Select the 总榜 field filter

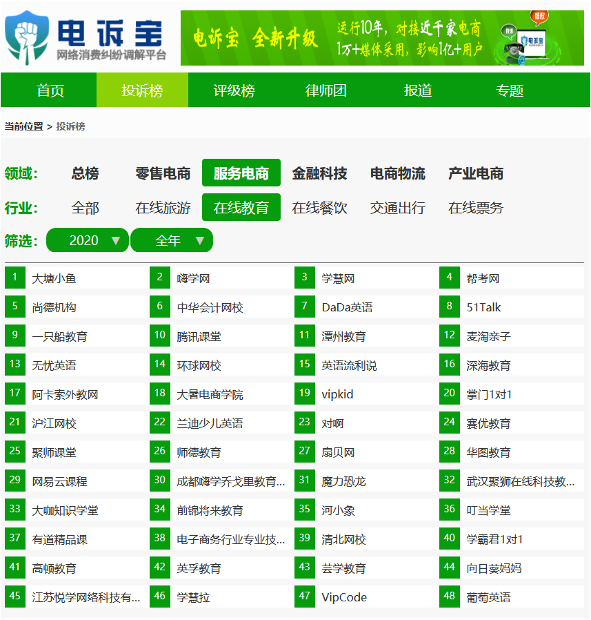coord(85,173)
